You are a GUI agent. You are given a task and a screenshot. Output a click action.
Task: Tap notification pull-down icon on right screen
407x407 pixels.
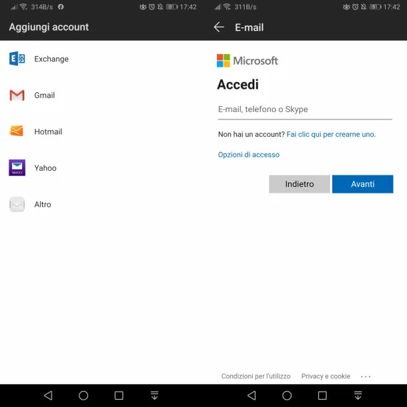(358, 396)
